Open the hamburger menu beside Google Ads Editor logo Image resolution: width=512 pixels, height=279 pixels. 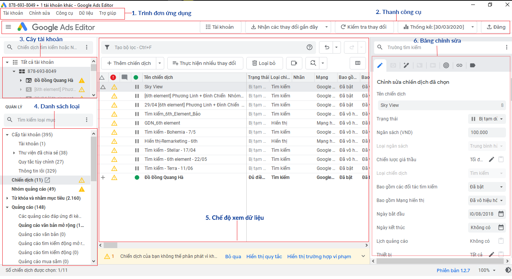click(x=8, y=27)
